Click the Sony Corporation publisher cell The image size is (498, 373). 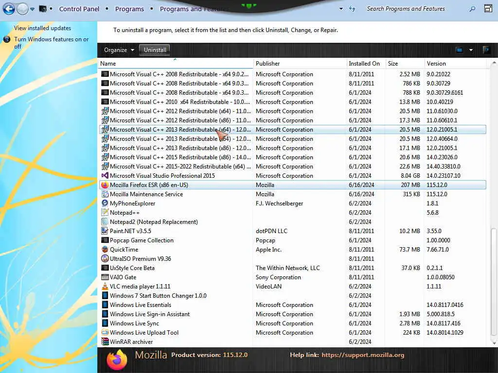coord(278,277)
